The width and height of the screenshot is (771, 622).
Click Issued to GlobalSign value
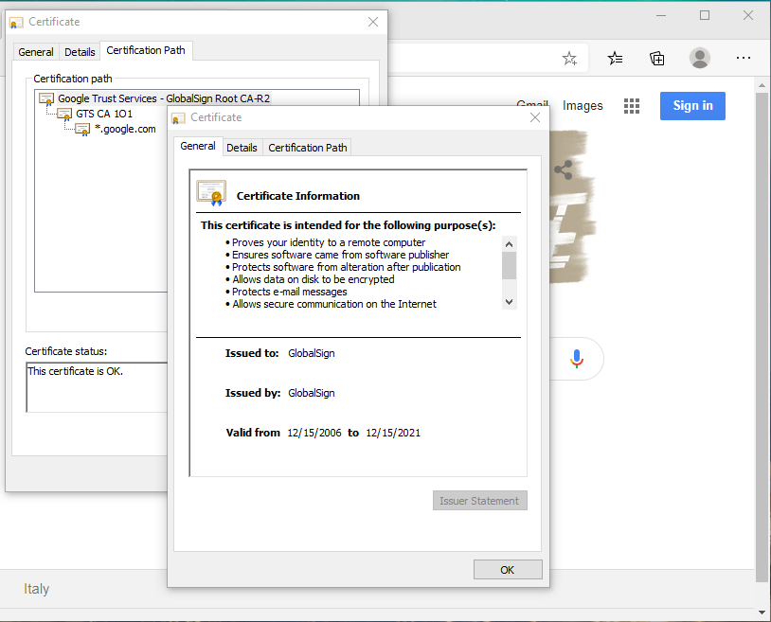pos(312,353)
